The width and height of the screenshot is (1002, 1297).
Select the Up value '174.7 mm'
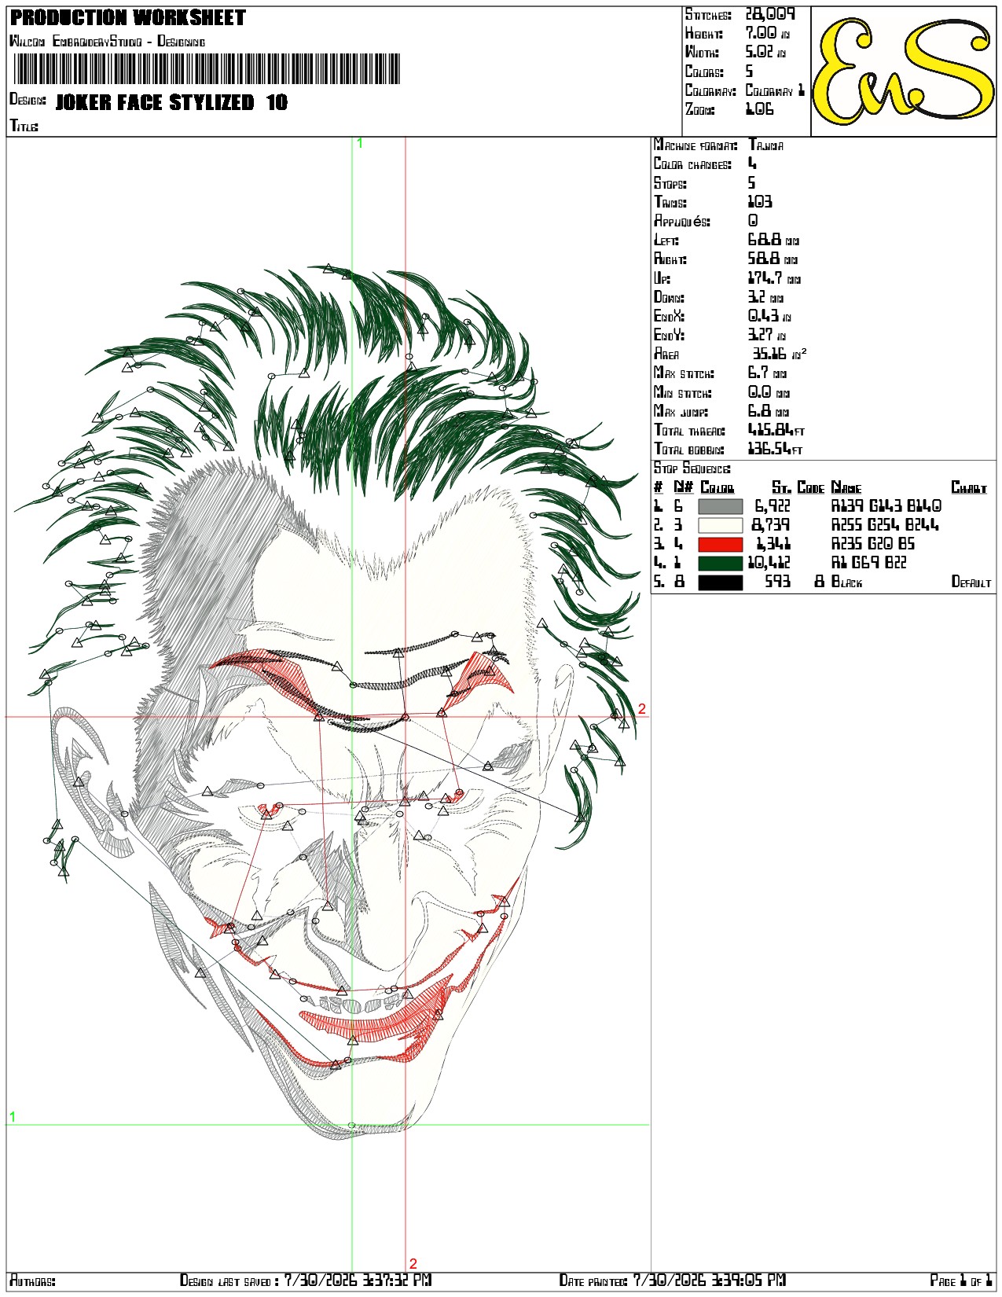[x=774, y=278]
